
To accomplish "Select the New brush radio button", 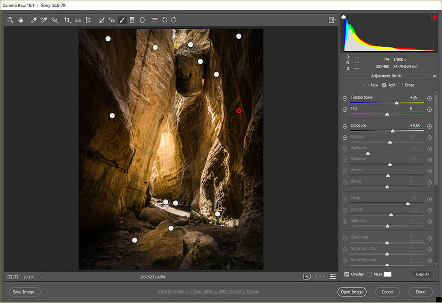I will pyautogui.click(x=366, y=85).
